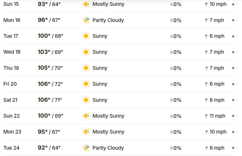Image resolution: width=242 pixels, height=156 pixels.
Task: Click the Mostly Sunny icon for Sun 15
Action: tap(86, 4)
